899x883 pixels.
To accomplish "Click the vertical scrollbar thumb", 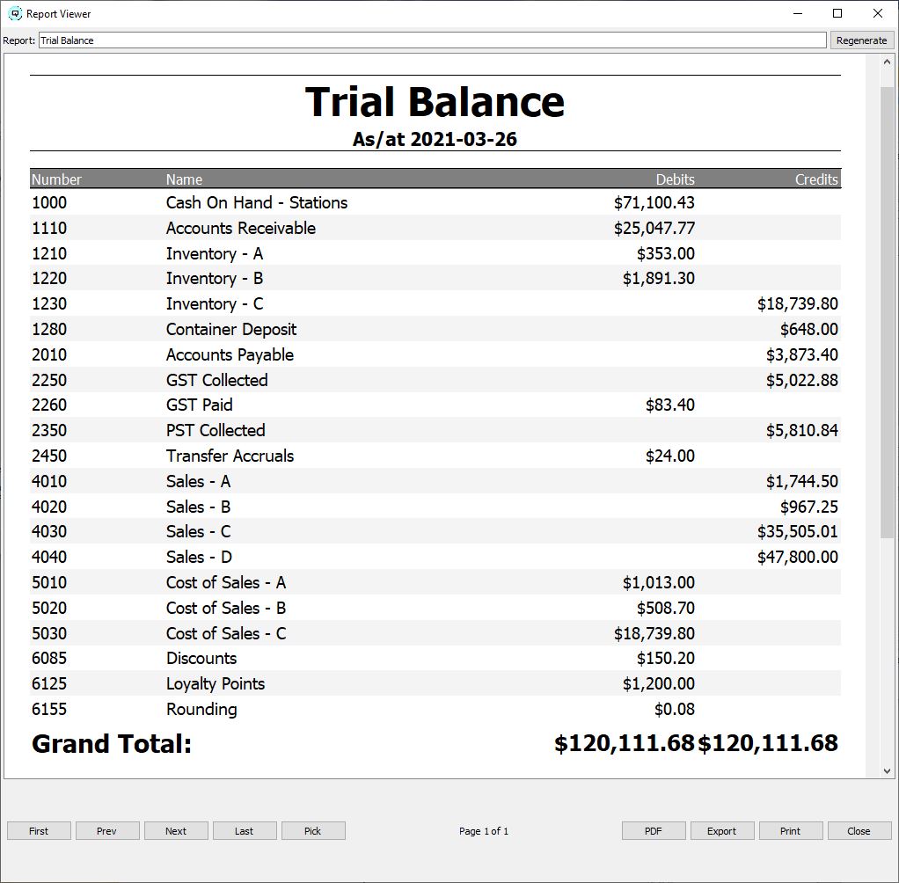I will click(887, 312).
